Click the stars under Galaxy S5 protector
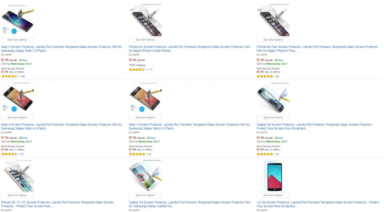 265,154
